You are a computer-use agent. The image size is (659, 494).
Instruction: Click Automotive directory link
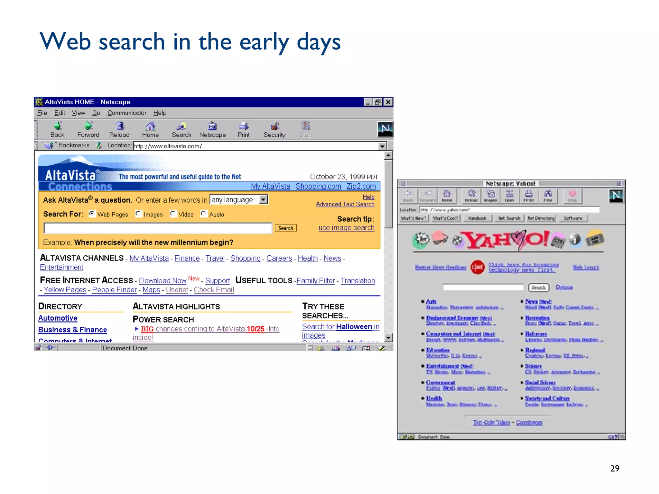tap(58, 318)
